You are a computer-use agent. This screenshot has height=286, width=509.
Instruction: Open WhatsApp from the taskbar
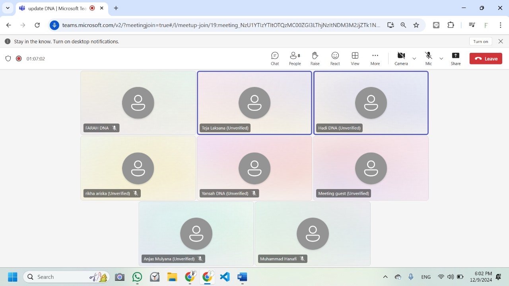click(137, 277)
